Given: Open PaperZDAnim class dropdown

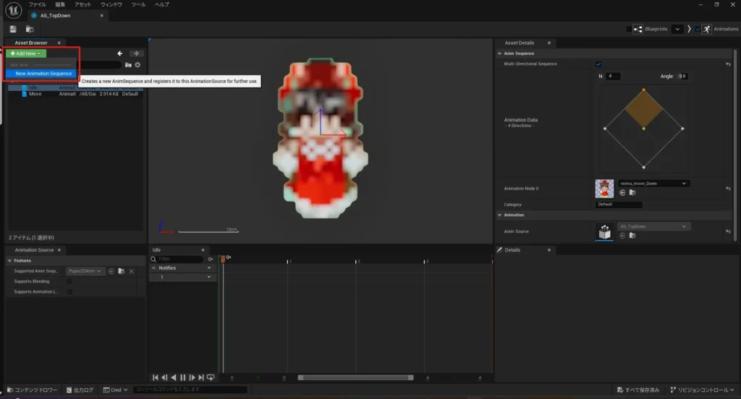Looking at the screenshot, I should (85, 271).
